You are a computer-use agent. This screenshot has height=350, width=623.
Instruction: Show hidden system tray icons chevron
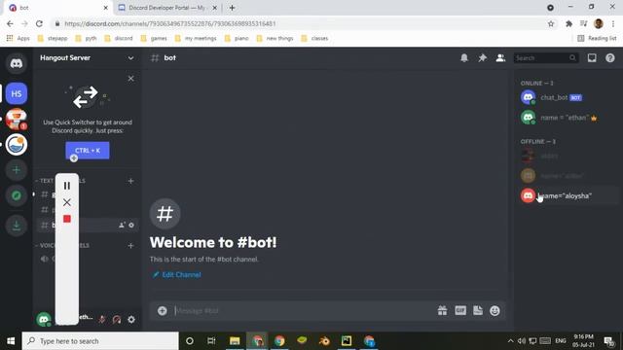(x=510, y=341)
